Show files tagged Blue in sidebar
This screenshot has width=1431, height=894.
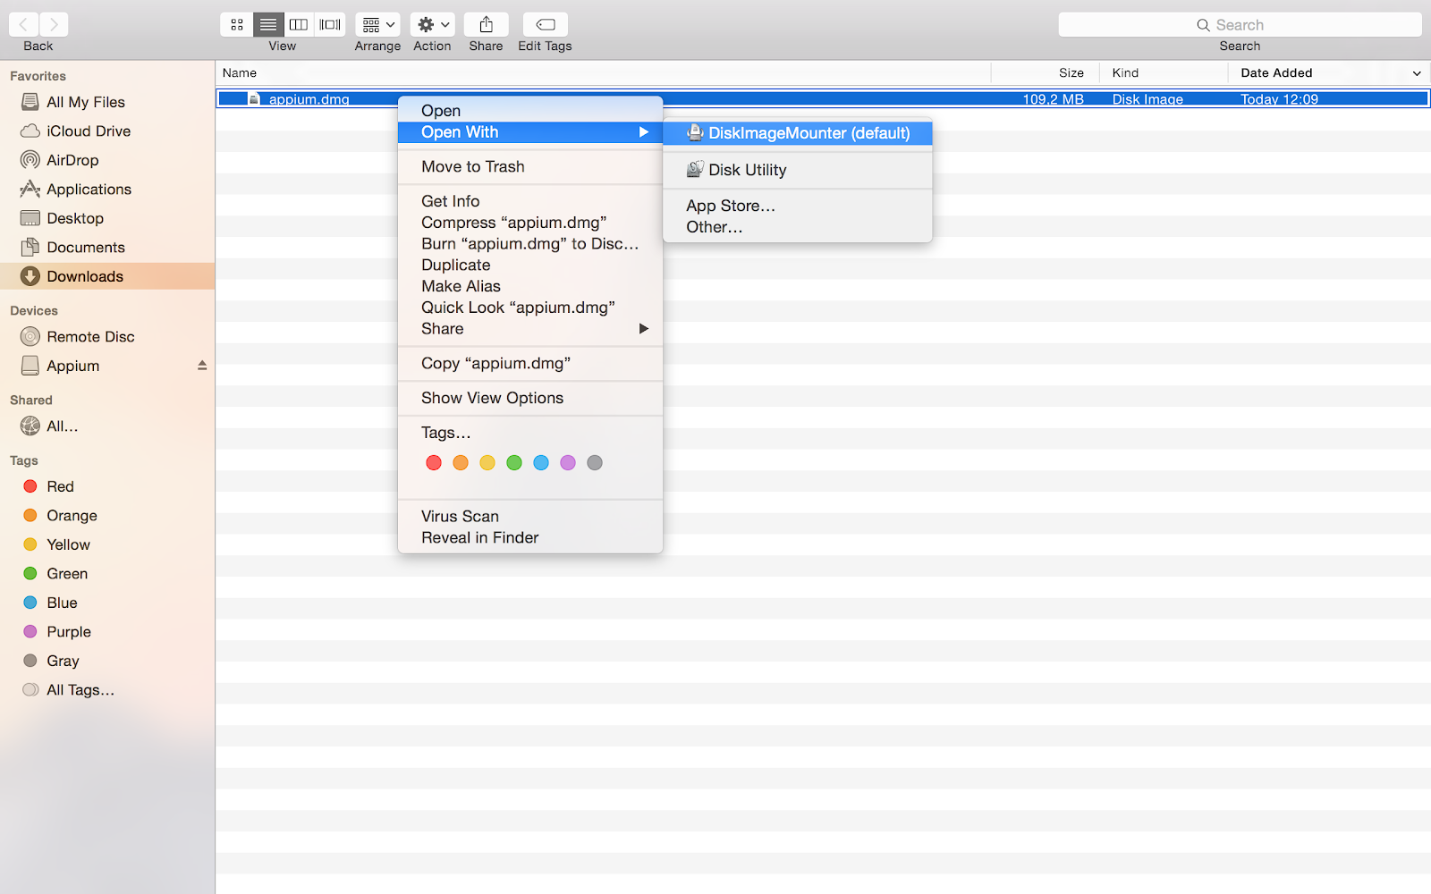pyautogui.click(x=107, y=603)
